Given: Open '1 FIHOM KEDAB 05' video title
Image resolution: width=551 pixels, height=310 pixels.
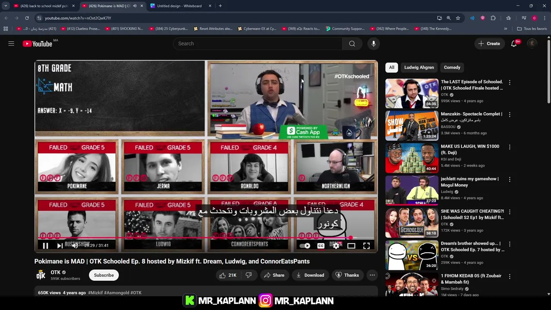Looking at the screenshot, I should coord(471,279).
